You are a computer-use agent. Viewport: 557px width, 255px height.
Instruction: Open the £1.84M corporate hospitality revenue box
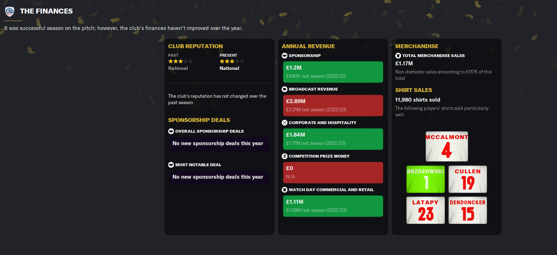[333, 139]
